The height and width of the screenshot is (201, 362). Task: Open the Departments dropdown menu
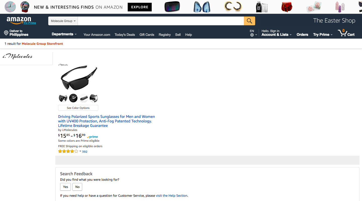(x=64, y=34)
